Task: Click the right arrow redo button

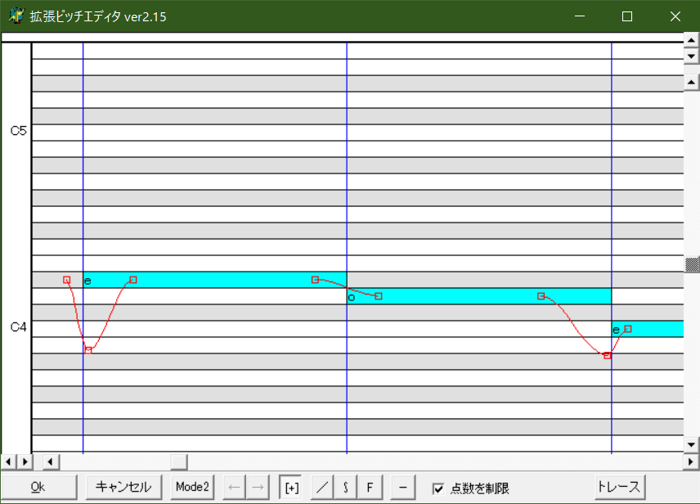Action: coord(258,487)
